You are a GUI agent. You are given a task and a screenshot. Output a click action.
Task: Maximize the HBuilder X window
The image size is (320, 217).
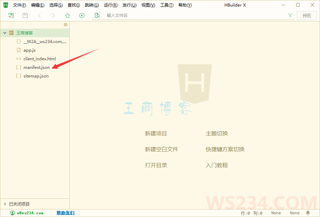tap(298, 5)
